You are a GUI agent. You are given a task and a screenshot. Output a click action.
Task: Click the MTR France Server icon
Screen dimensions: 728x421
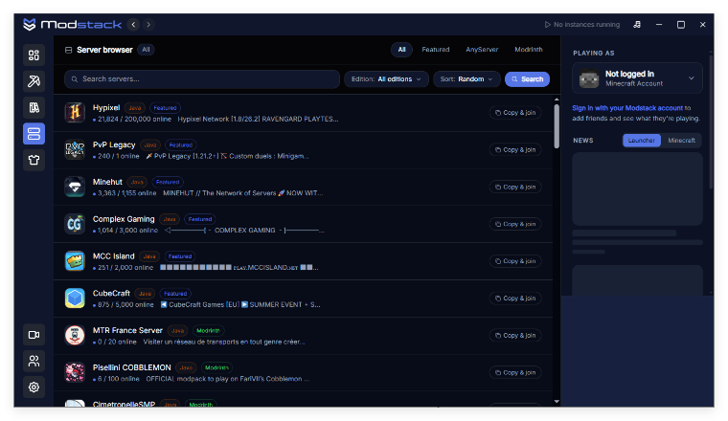tap(75, 335)
